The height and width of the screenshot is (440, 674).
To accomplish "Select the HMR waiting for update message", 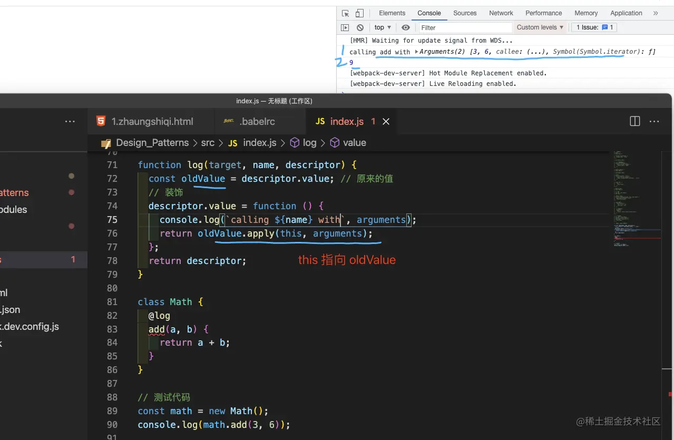I will pos(431,41).
